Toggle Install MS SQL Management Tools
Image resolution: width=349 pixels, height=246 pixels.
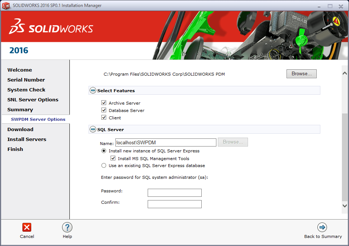(113, 159)
